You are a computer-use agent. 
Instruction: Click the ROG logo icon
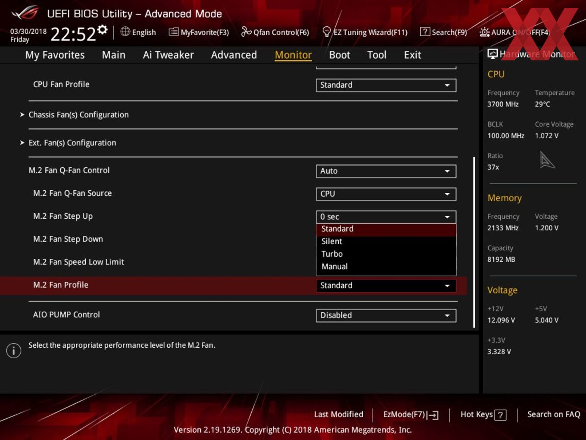(25, 13)
